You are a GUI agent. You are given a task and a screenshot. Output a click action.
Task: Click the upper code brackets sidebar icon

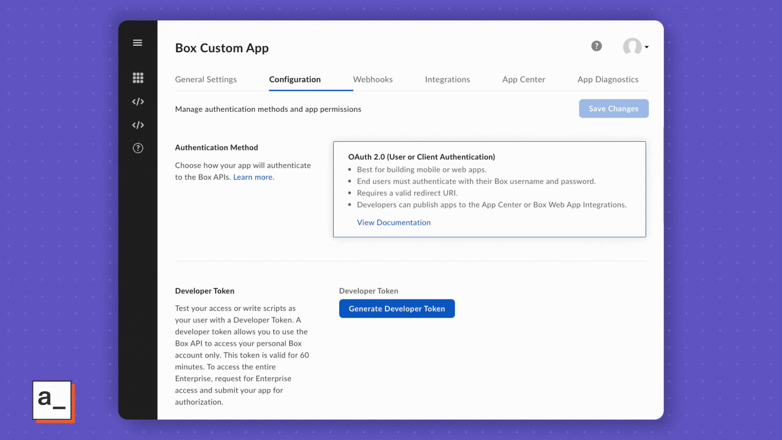coord(138,101)
